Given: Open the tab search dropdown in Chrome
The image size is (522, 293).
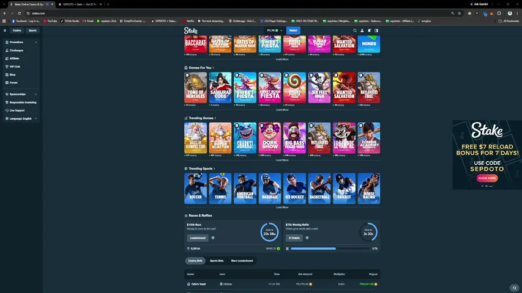Looking at the screenshot, I should pos(4,4).
